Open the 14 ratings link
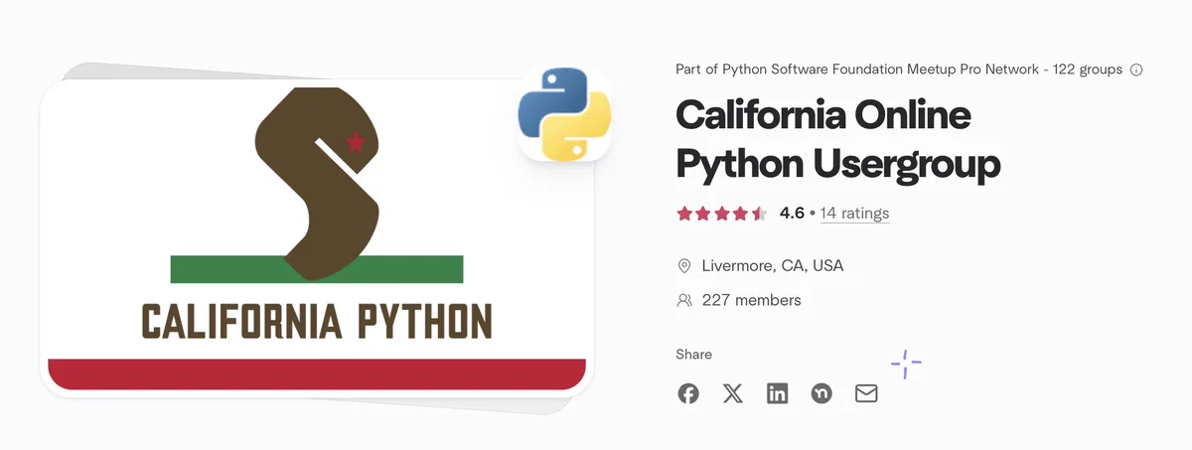1192x450 pixels. 854,213
